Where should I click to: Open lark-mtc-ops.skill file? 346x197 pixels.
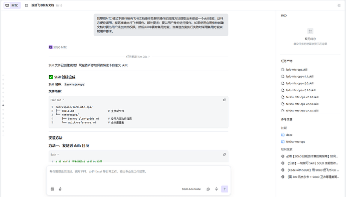click(296, 70)
